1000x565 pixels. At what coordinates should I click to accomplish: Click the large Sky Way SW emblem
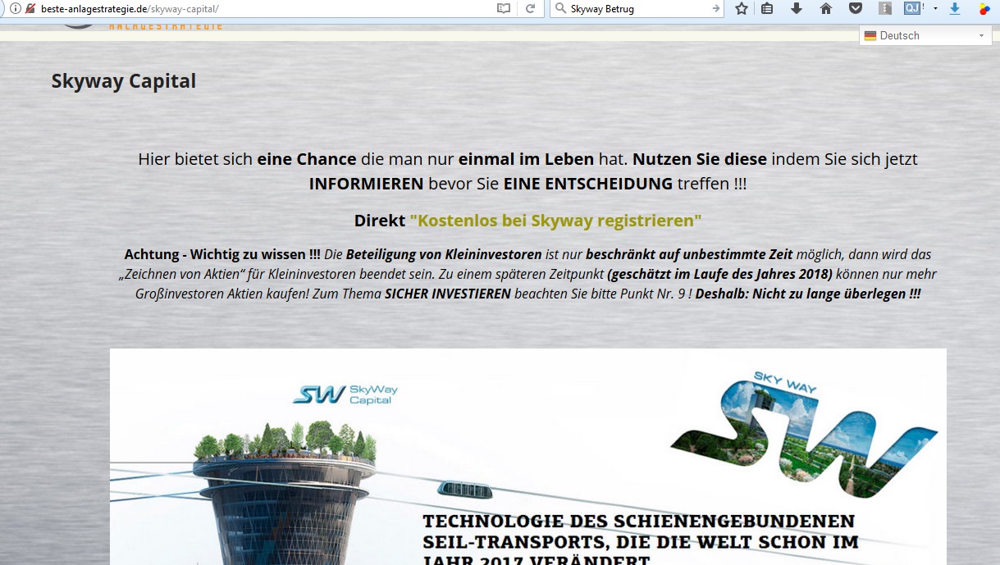[x=803, y=436]
